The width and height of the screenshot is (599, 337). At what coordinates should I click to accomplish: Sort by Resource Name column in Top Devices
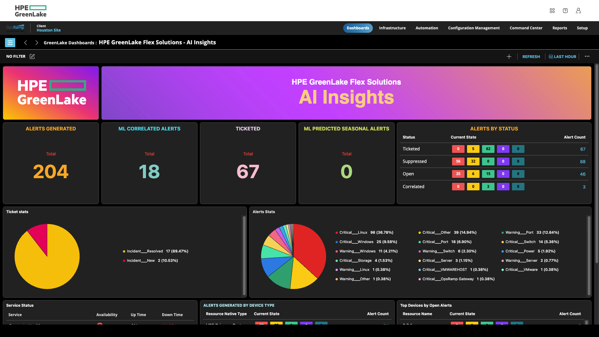tap(417, 314)
